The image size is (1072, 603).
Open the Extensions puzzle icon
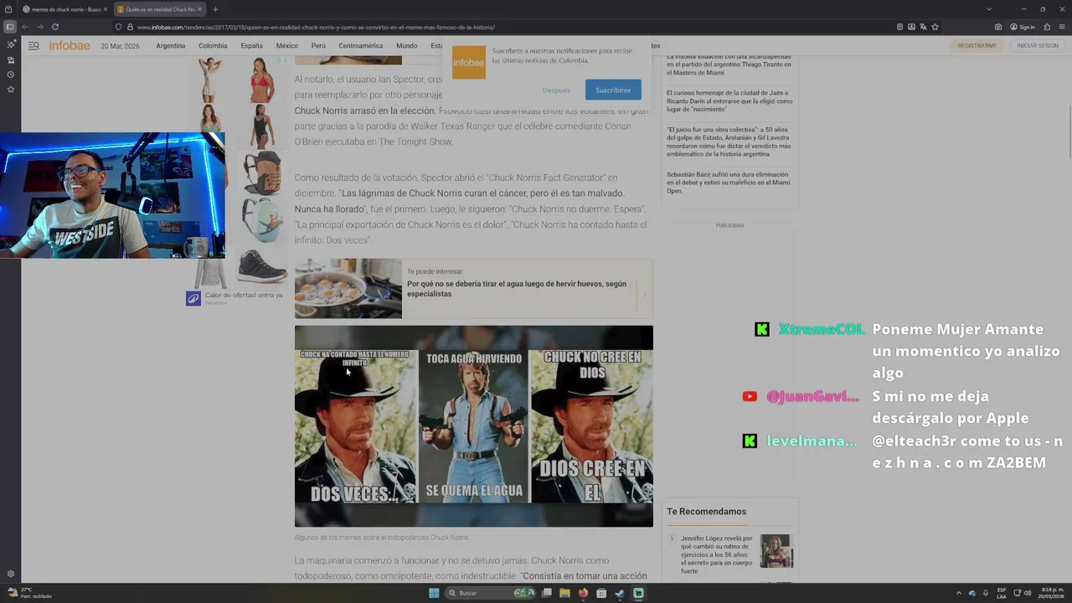[x=1047, y=27]
